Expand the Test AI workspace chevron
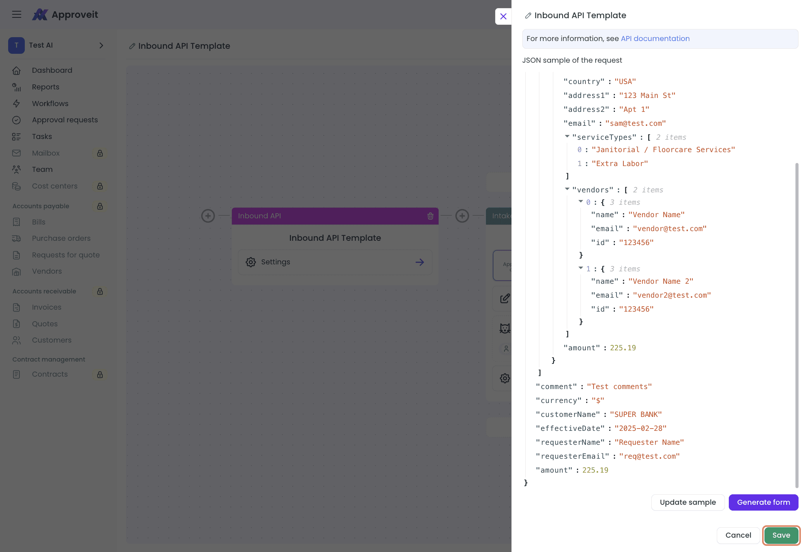 click(101, 45)
